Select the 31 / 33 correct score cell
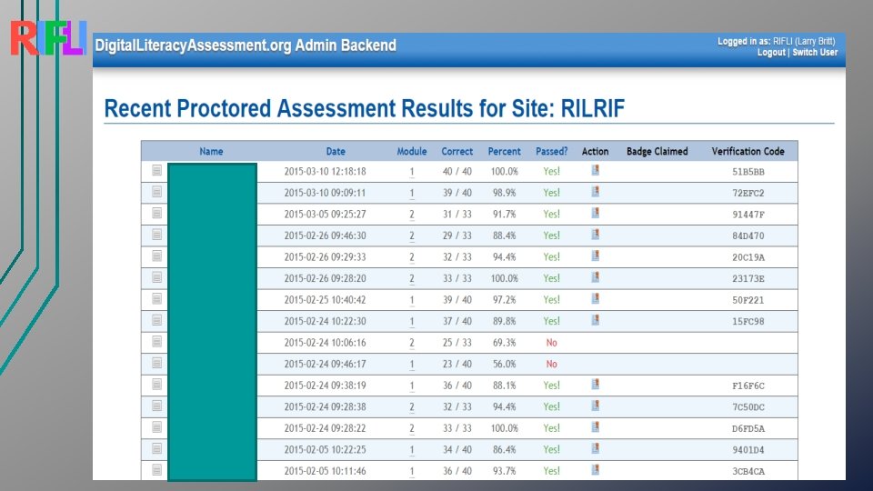 (457, 215)
